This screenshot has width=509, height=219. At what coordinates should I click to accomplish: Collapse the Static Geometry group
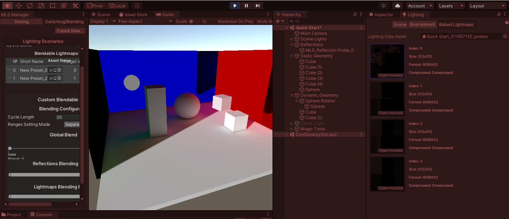point(292,56)
